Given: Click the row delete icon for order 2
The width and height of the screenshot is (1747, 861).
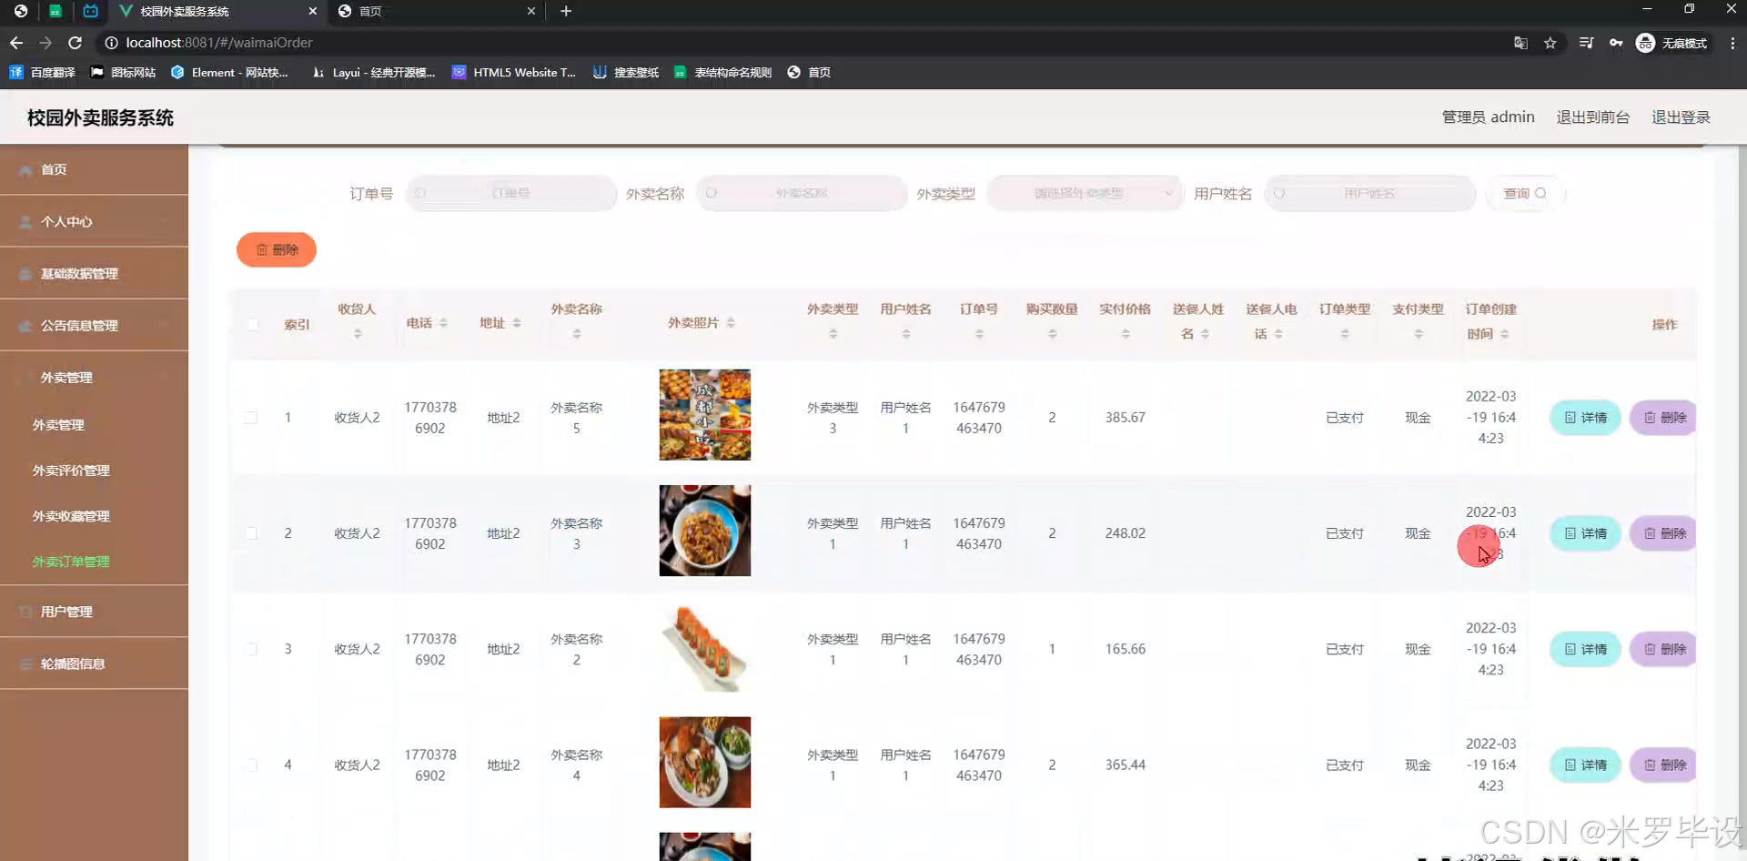Looking at the screenshot, I should [x=1649, y=533].
